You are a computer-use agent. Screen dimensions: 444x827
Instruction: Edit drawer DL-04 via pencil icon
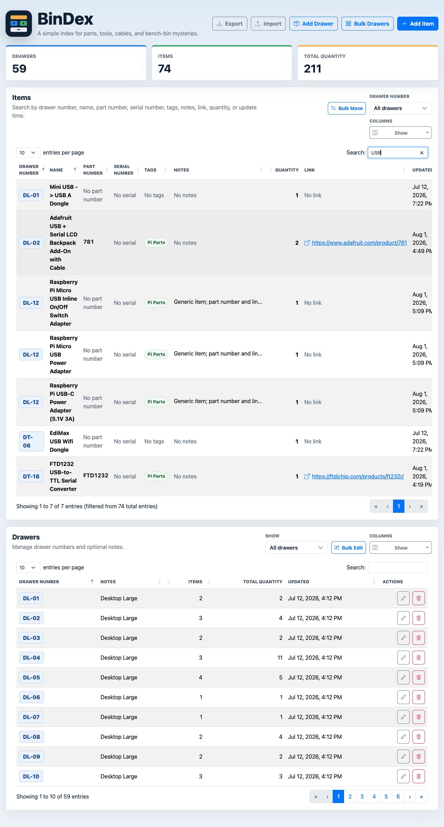pos(403,658)
